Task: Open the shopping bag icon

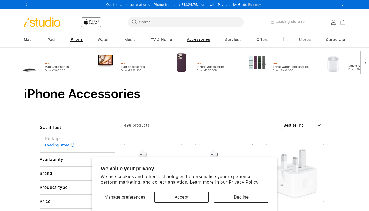Action: tap(343, 22)
